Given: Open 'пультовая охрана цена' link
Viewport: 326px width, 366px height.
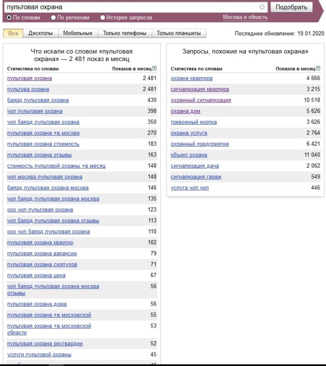Looking at the screenshot, I should [x=36, y=275].
